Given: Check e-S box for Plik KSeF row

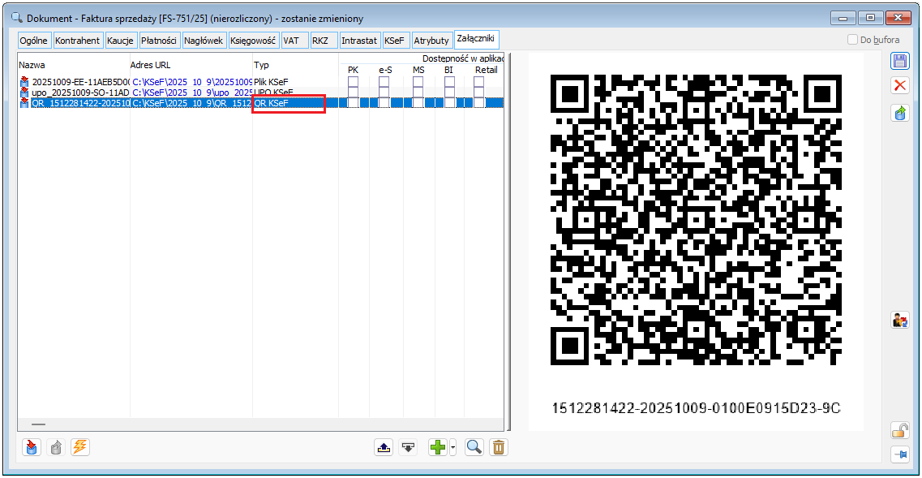Looking at the screenshot, I should pyautogui.click(x=384, y=82).
